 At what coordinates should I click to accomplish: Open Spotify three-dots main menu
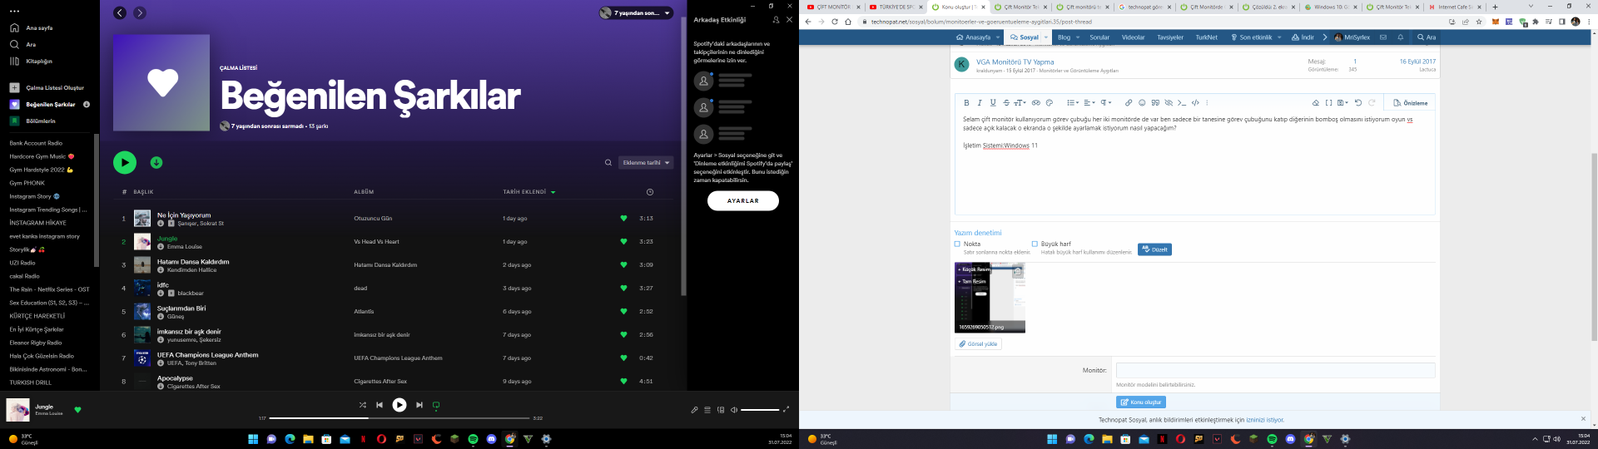14,11
